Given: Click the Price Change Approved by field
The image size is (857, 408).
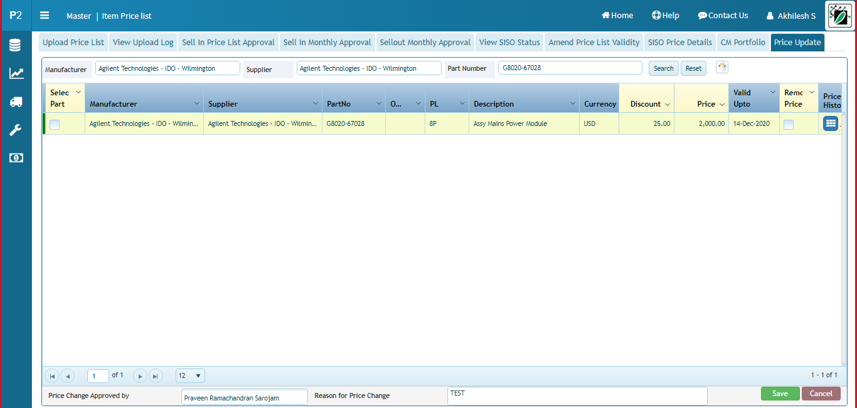Looking at the screenshot, I should (x=245, y=397).
